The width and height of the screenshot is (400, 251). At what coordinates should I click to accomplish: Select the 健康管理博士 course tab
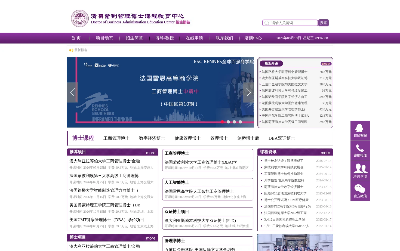tap(188, 138)
